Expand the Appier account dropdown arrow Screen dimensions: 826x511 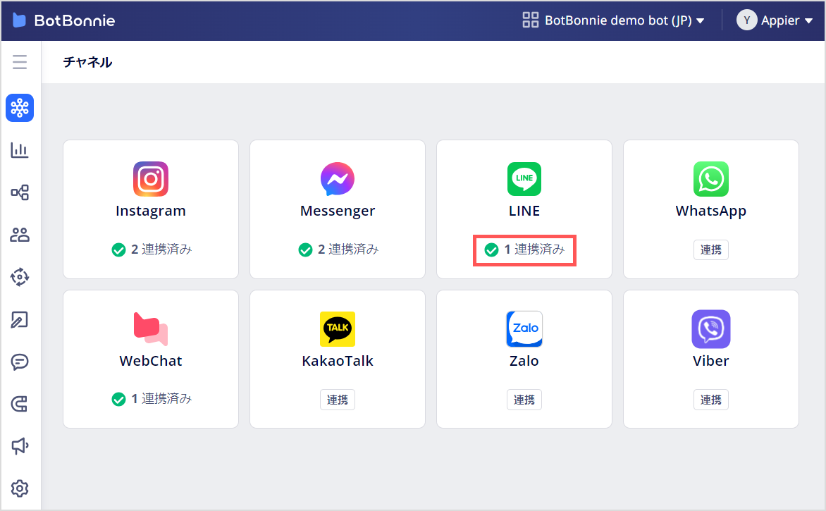pyautogui.click(x=808, y=21)
